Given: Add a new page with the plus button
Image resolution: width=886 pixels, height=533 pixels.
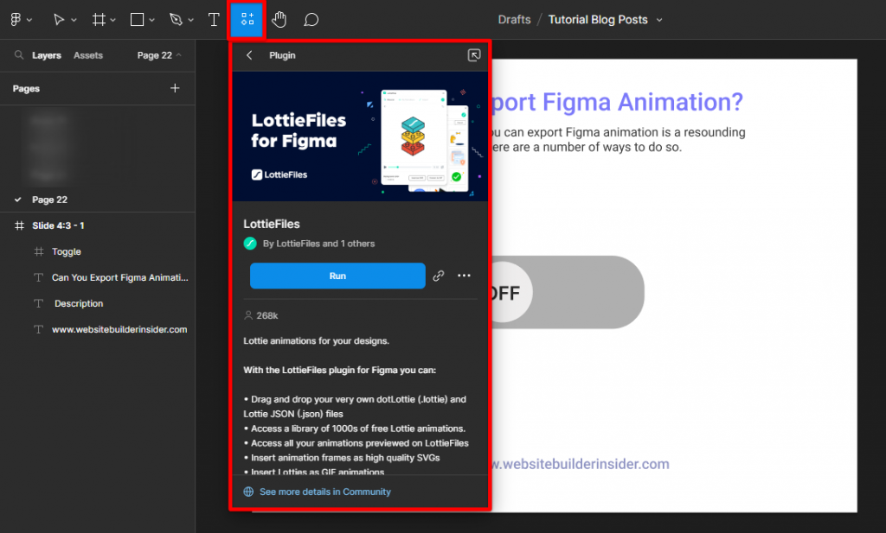Looking at the screenshot, I should click(x=175, y=88).
